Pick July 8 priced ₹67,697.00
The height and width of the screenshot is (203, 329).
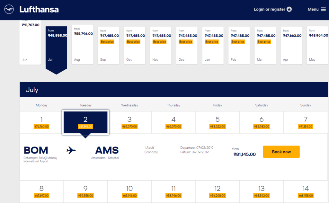tap(41, 191)
